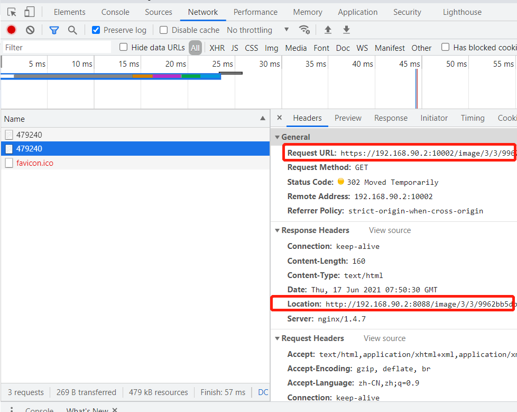The image size is (517, 412).
Task: Open the Console drawer tab
Action: tap(39, 410)
